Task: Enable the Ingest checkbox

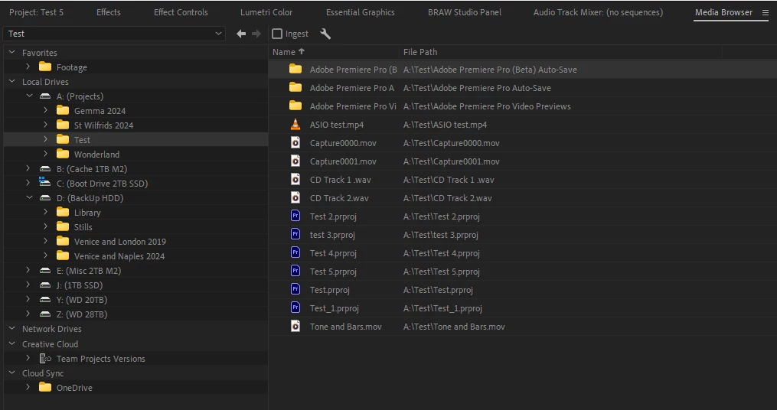Action: coord(277,34)
